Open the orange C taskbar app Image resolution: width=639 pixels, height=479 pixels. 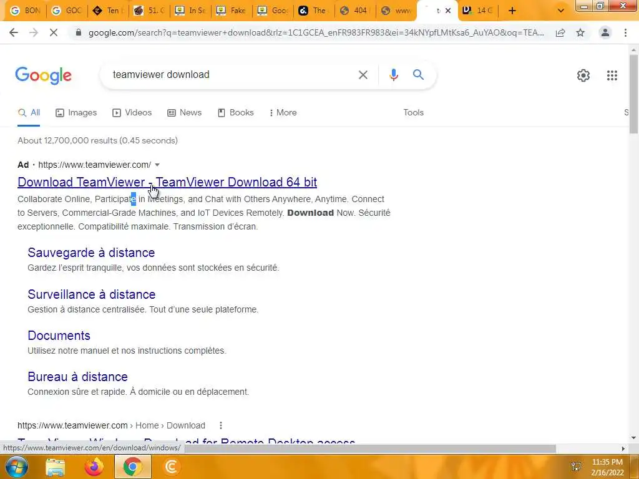tap(172, 467)
